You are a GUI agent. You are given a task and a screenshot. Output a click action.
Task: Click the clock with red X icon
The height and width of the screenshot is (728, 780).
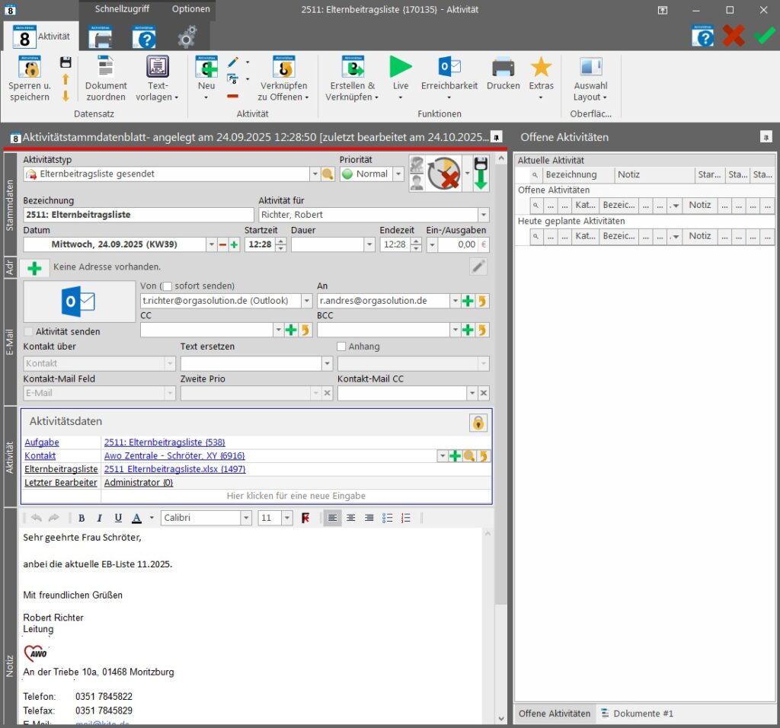pos(444,173)
